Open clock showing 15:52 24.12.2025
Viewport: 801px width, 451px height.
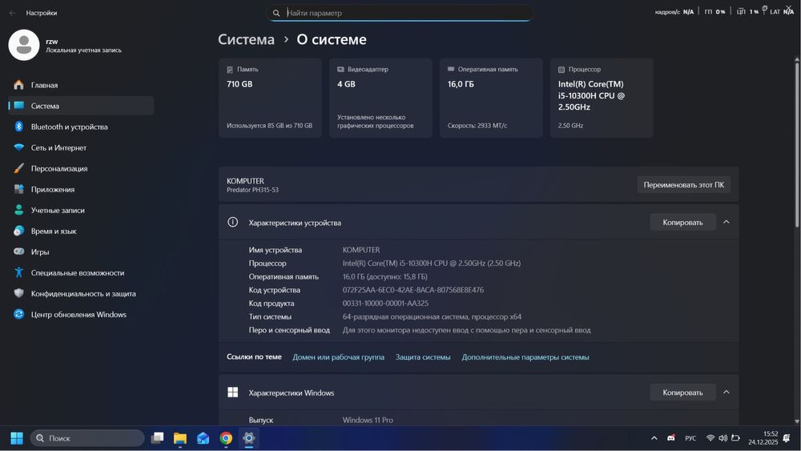point(763,438)
